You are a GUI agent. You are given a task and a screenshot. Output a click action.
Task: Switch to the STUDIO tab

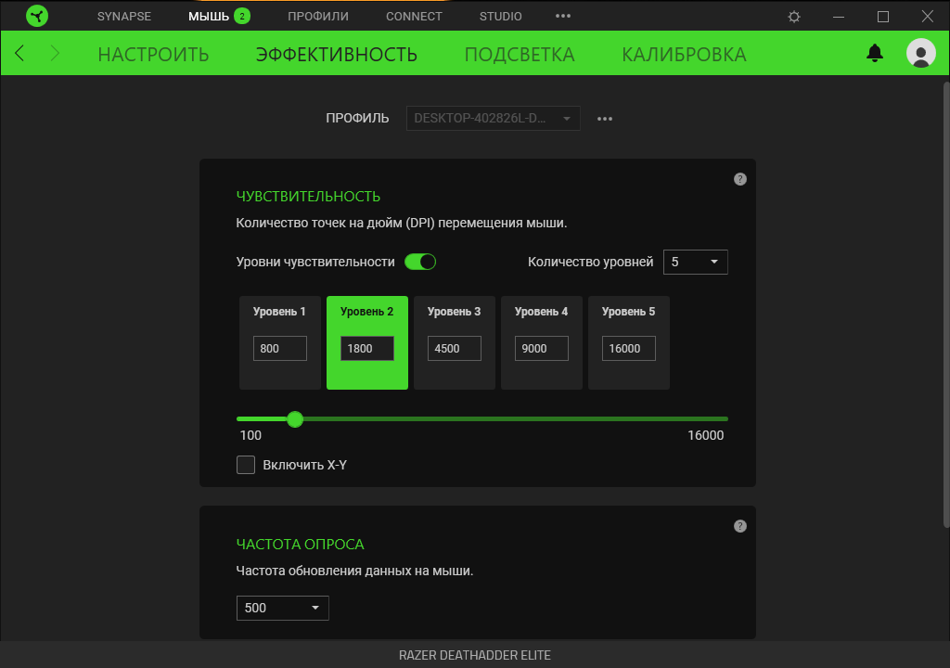(x=500, y=17)
